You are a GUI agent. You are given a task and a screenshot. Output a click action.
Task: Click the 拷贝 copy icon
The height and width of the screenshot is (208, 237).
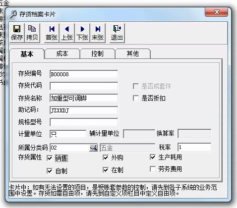pos(32,33)
